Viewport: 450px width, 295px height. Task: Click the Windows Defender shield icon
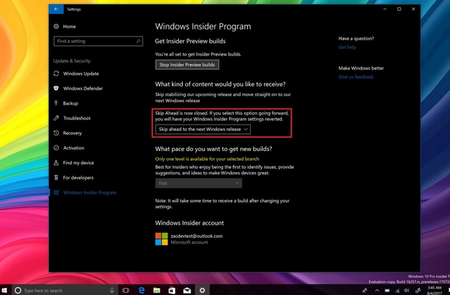click(x=57, y=88)
